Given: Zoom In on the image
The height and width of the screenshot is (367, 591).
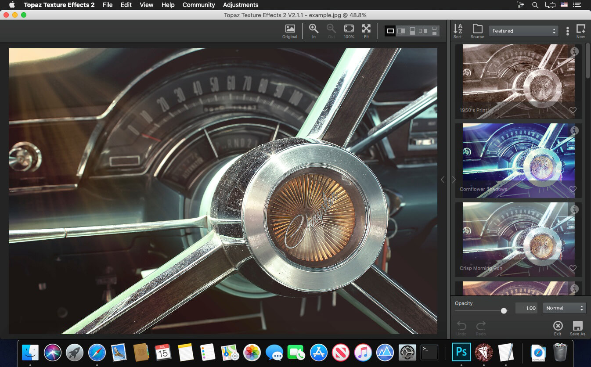Looking at the screenshot, I should 314,32.
